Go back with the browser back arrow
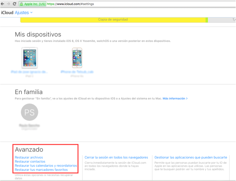Viewport: 236px width, 181px height. [2, 4]
